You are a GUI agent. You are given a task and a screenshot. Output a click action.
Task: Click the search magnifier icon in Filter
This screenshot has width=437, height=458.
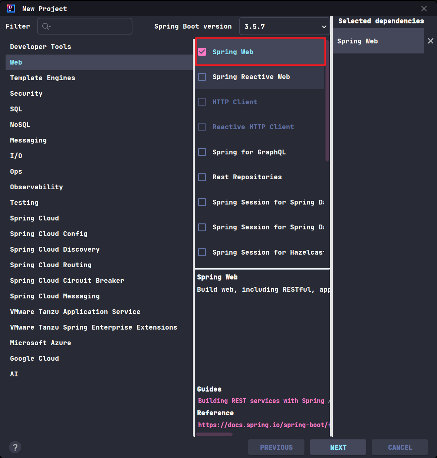[46, 26]
